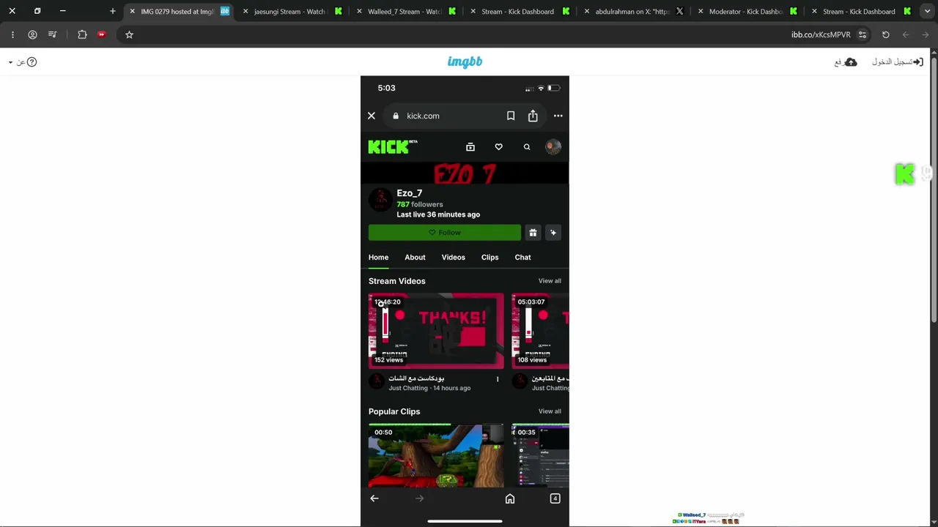Open a new browser tab
The width and height of the screenshot is (938, 527).
(112, 11)
